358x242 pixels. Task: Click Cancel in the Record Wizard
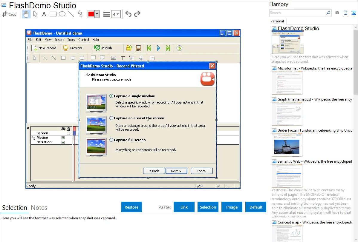click(202, 171)
